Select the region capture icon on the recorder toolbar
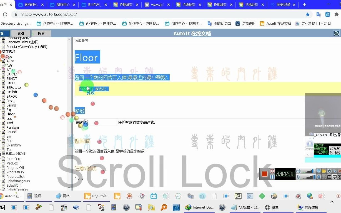 pyautogui.click(x=324, y=177)
